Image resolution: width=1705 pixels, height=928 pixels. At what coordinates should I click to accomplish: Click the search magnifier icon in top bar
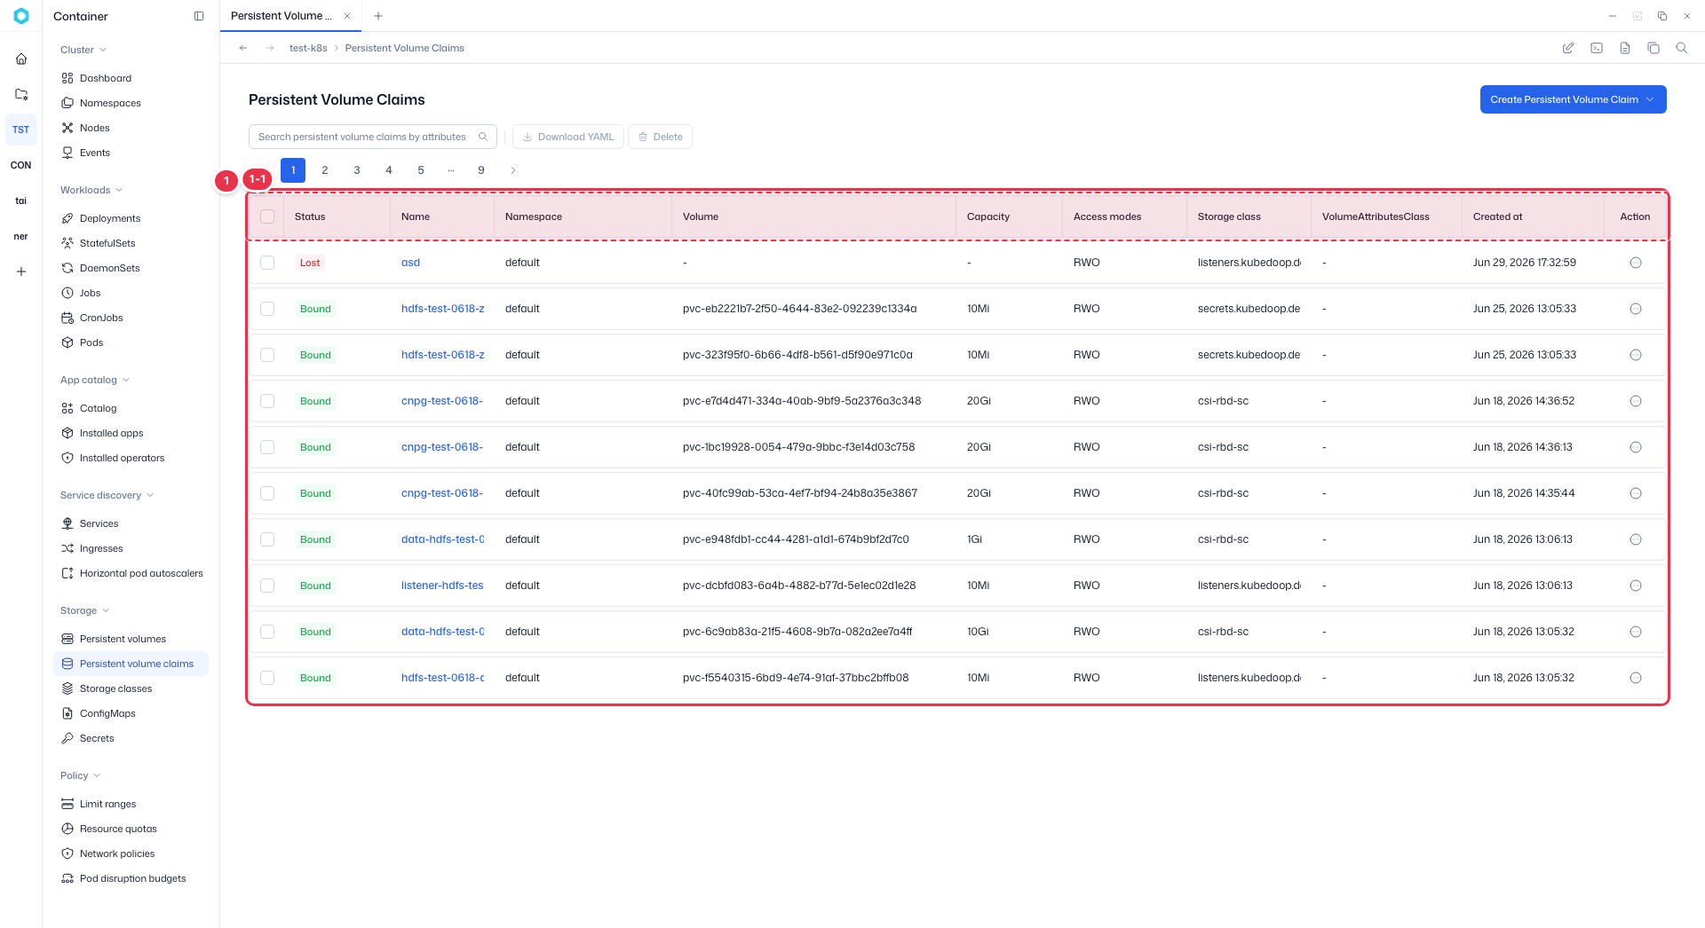[1682, 48]
